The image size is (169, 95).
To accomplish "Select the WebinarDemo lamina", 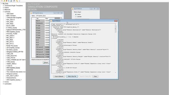I will coord(11,78).
